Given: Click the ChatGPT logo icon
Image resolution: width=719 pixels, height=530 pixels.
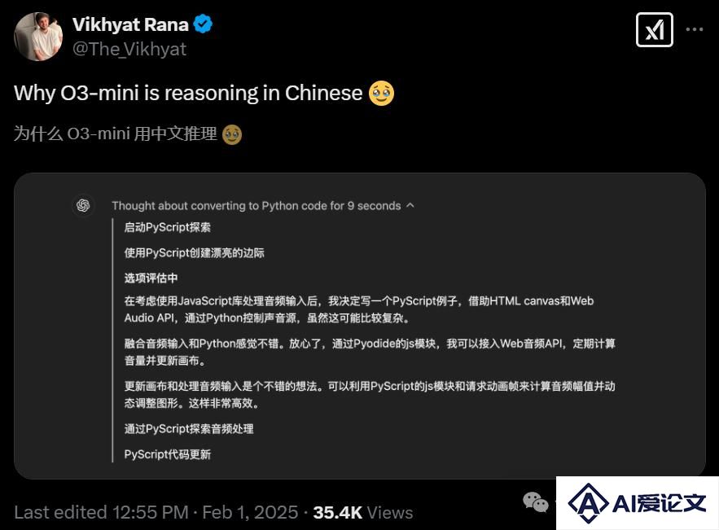Looking at the screenshot, I should point(83,205).
